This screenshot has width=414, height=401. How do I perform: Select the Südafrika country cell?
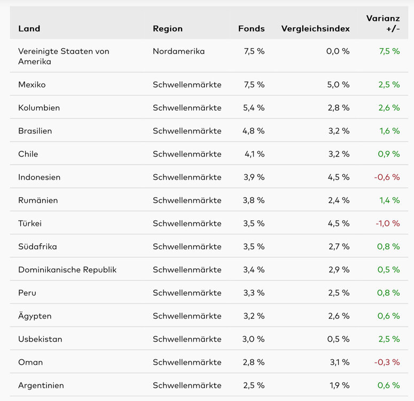[x=37, y=246]
